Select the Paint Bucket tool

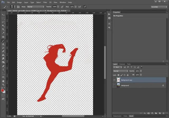[3, 55]
